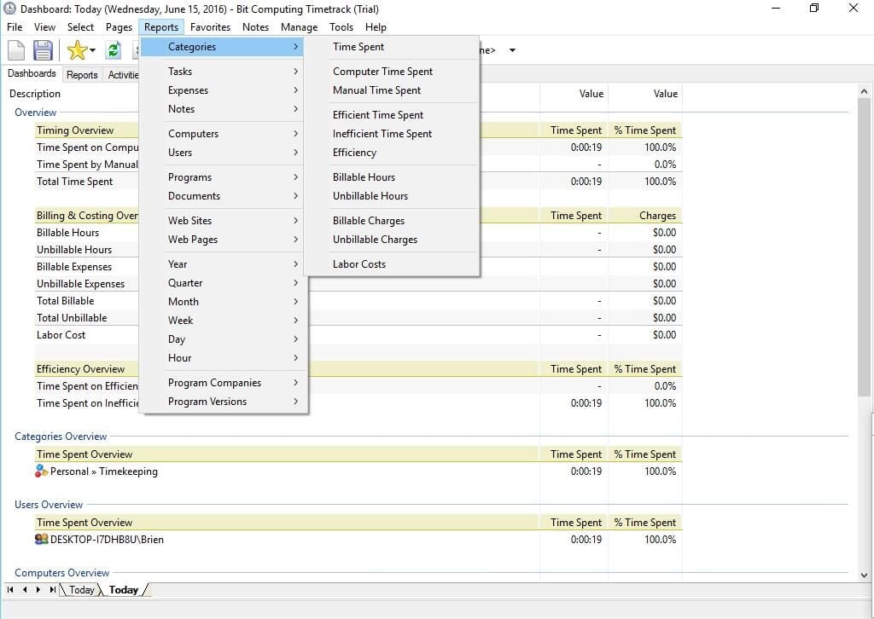Go to previous sheet navigation arrow
Image resolution: width=874 pixels, height=619 pixels.
(25, 589)
